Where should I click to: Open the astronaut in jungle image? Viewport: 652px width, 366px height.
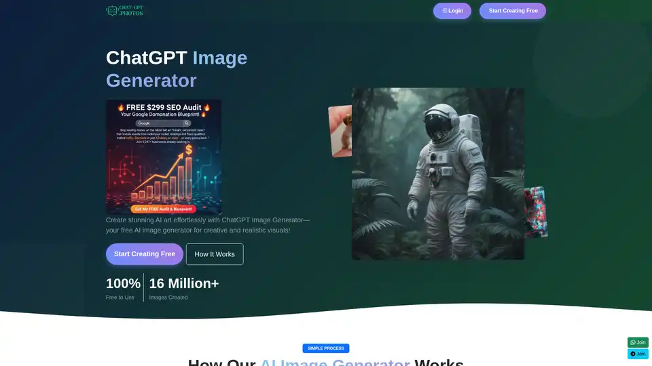tap(438, 174)
